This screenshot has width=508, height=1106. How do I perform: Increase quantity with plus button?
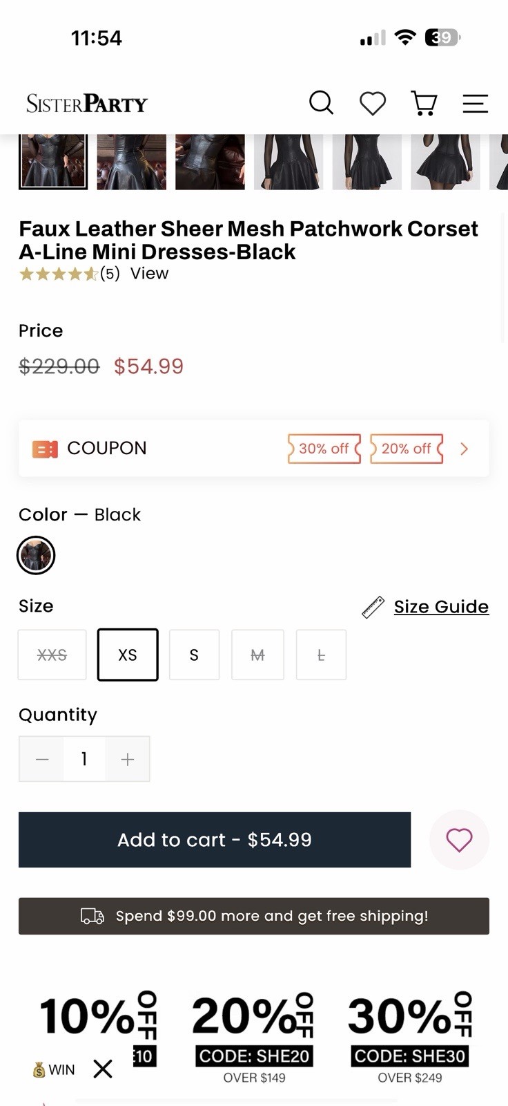[x=128, y=759]
